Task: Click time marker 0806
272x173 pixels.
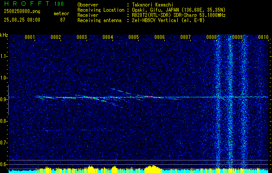Action: [160, 37]
